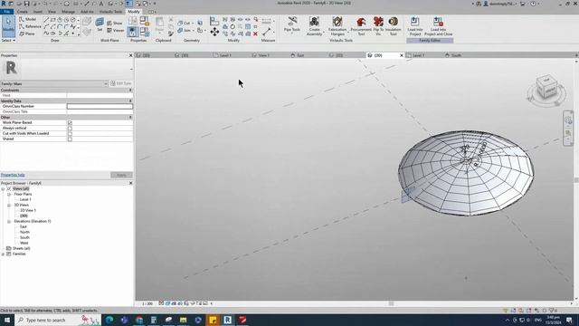
Task: Click Revit icon in taskbar
Action: click(227, 320)
